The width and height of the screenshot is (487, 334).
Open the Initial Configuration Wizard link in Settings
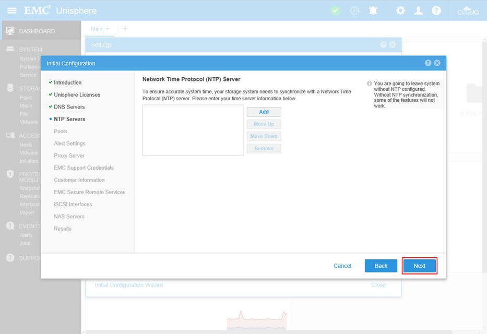click(x=128, y=285)
